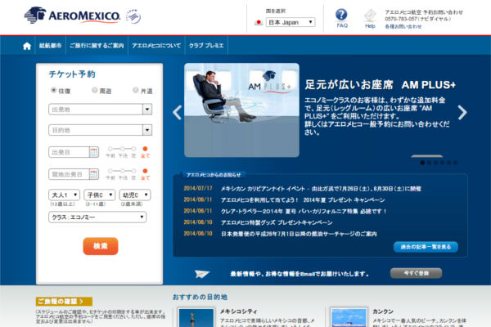The width and height of the screenshot is (491, 327).
Task: Click the yellow ご旅程の確認 button
Action: click(x=64, y=302)
